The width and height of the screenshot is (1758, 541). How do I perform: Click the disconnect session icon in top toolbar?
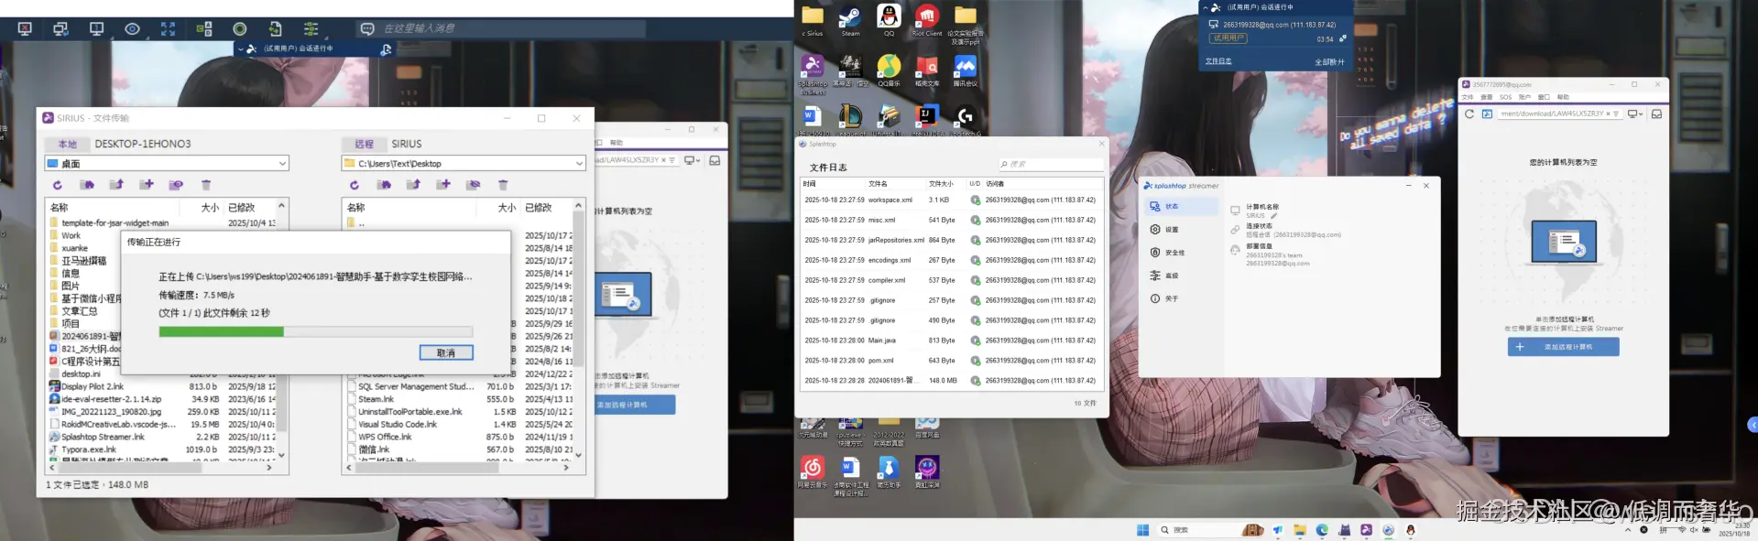click(x=25, y=29)
